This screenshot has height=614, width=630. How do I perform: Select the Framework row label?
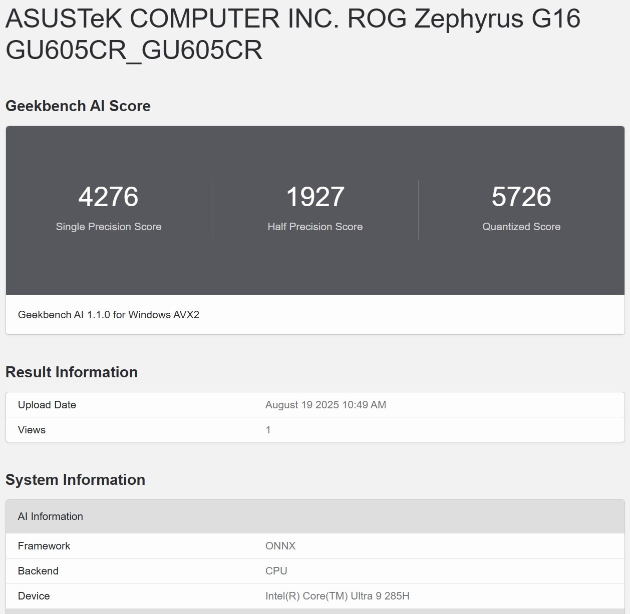(x=44, y=546)
